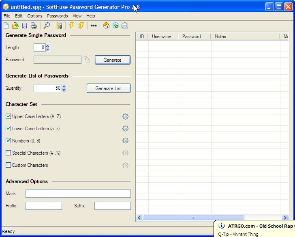Image resolution: width=295 pixels, height=237 pixels.
Task: Click the ATRGO.com notification info icon
Action: pyautogui.click(x=221, y=226)
